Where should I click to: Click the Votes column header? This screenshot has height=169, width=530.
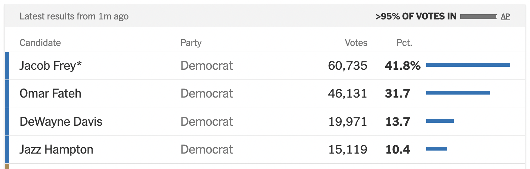click(x=356, y=43)
